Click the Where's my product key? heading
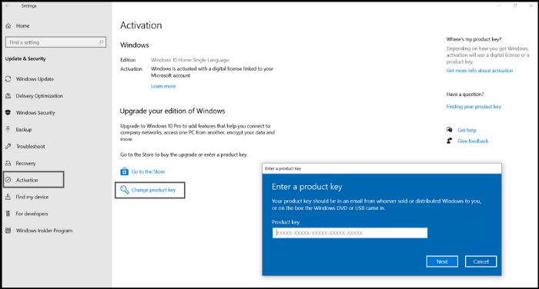This screenshot has width=539, height=289. click(474, 39)
